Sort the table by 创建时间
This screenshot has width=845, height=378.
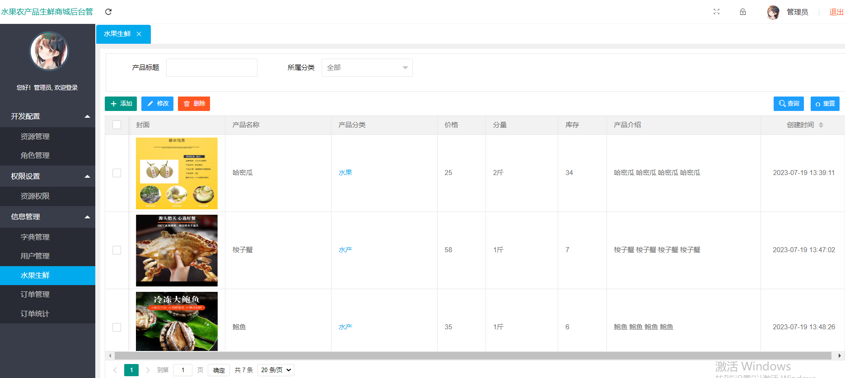(821, 125)
